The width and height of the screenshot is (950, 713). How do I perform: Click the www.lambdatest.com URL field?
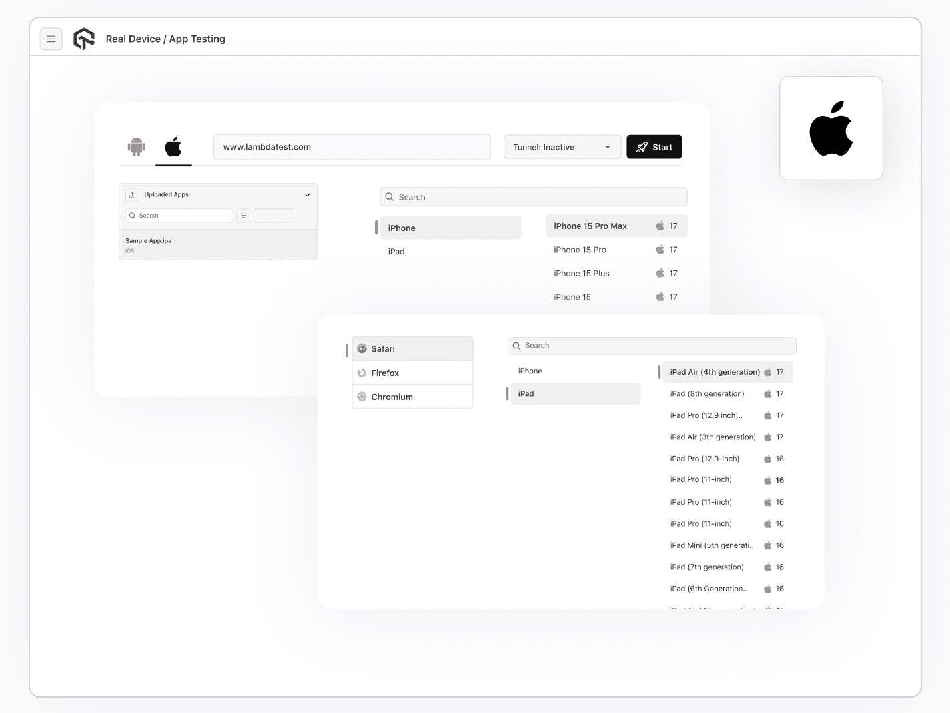[352, 147]
